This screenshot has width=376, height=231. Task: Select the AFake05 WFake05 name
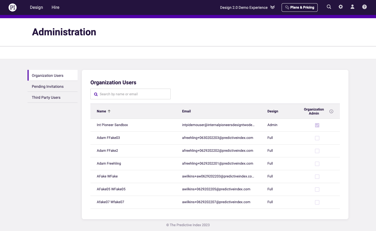111,189
